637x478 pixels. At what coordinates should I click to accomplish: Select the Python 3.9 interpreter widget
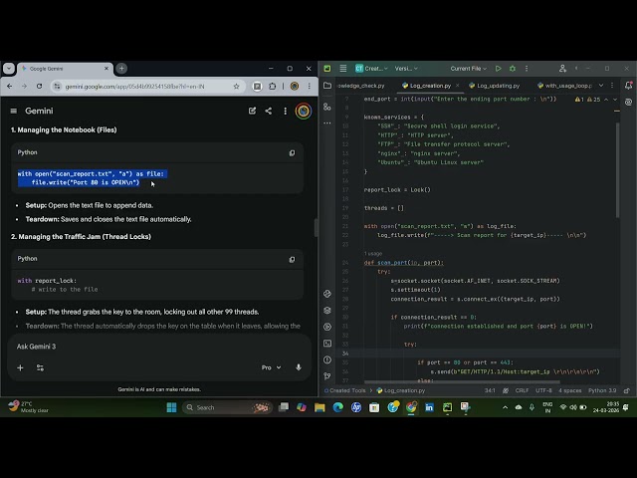pyautogui.click(x=602, y=390)
